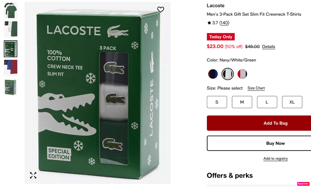The height and width of the screenshot is (187, 311).
Task: Select the green t-shirt thumbnail
Action: pos(10,10)
